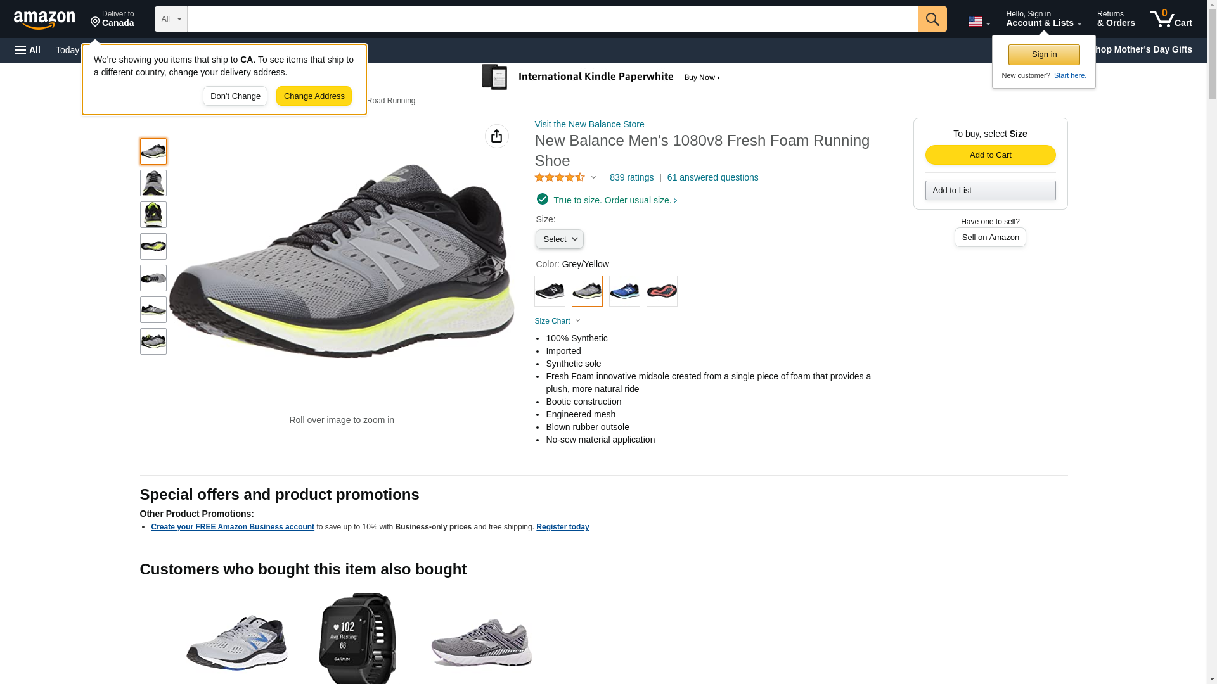1217x684 pixels.
Task: Click the Deliver to Canada location
Action: 112,19
